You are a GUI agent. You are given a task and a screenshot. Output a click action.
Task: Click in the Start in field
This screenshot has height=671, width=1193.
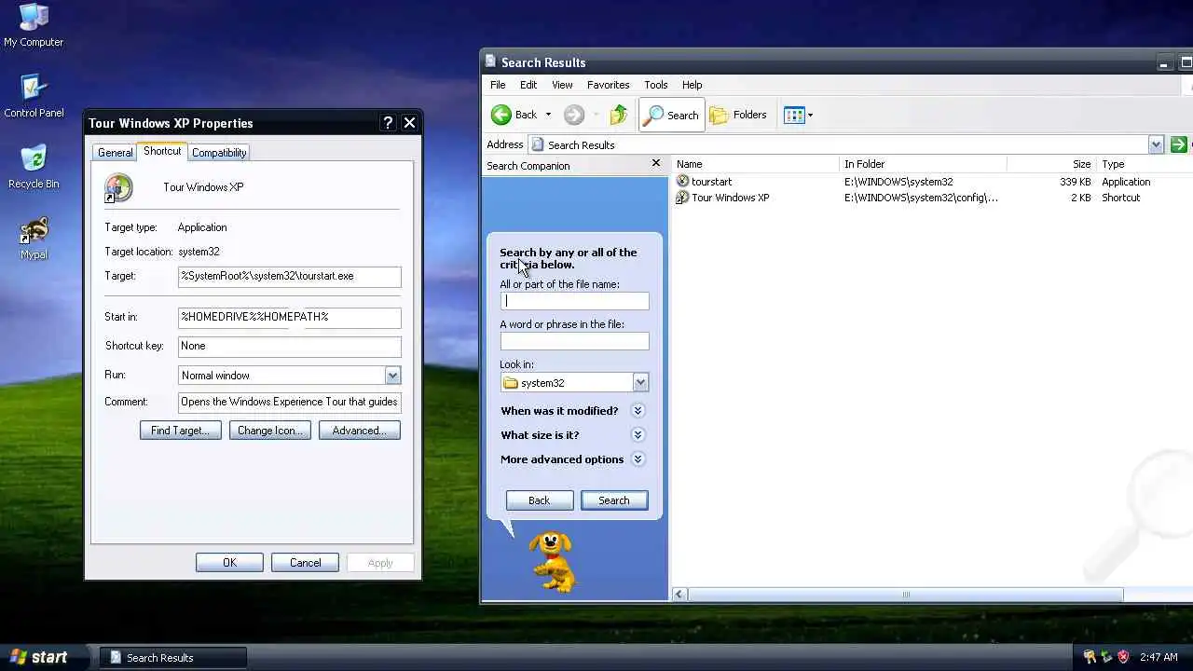290,317
